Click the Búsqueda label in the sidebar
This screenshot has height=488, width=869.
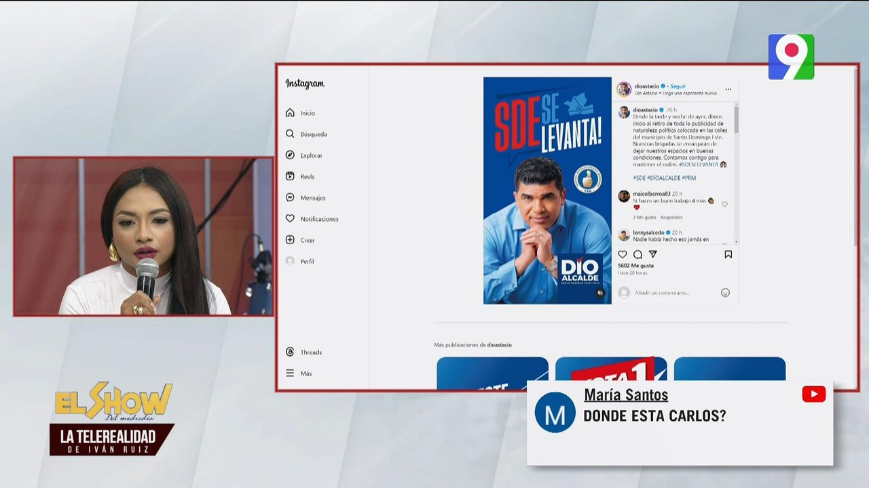click(x=314, y=134)
